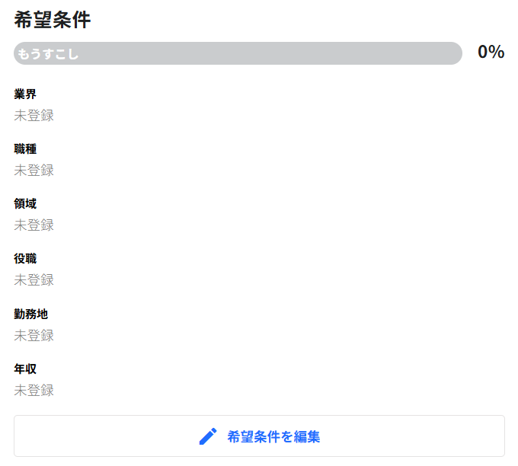This screenshot has height=466, width=518.
Task: Select the 職種 field label
Action: pos(25,149)
